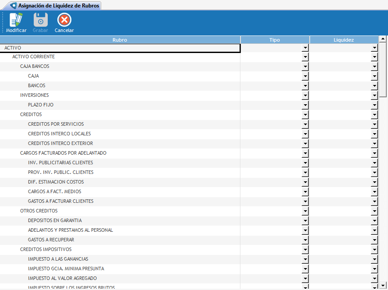Click the scrollbar up arrow

click(x=383, y=39)
